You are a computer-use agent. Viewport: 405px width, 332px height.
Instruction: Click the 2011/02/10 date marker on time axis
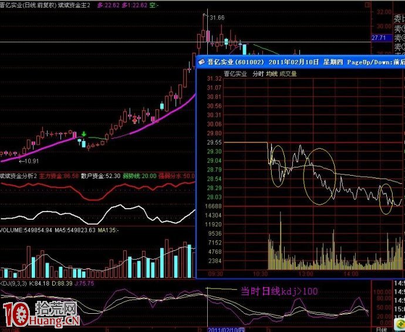(x=226, y=330)
